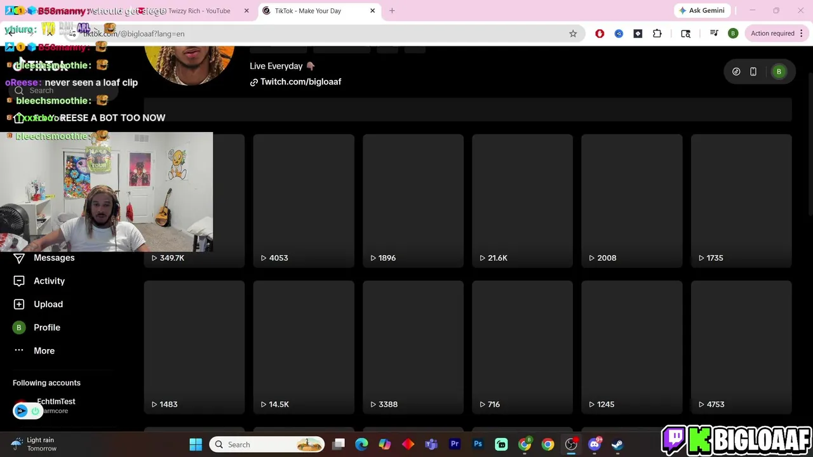Image resolution: width=813 pixels, height=457 pixels.
Task: Click the TikTok sidebar Search field
Action: (64, 91)
